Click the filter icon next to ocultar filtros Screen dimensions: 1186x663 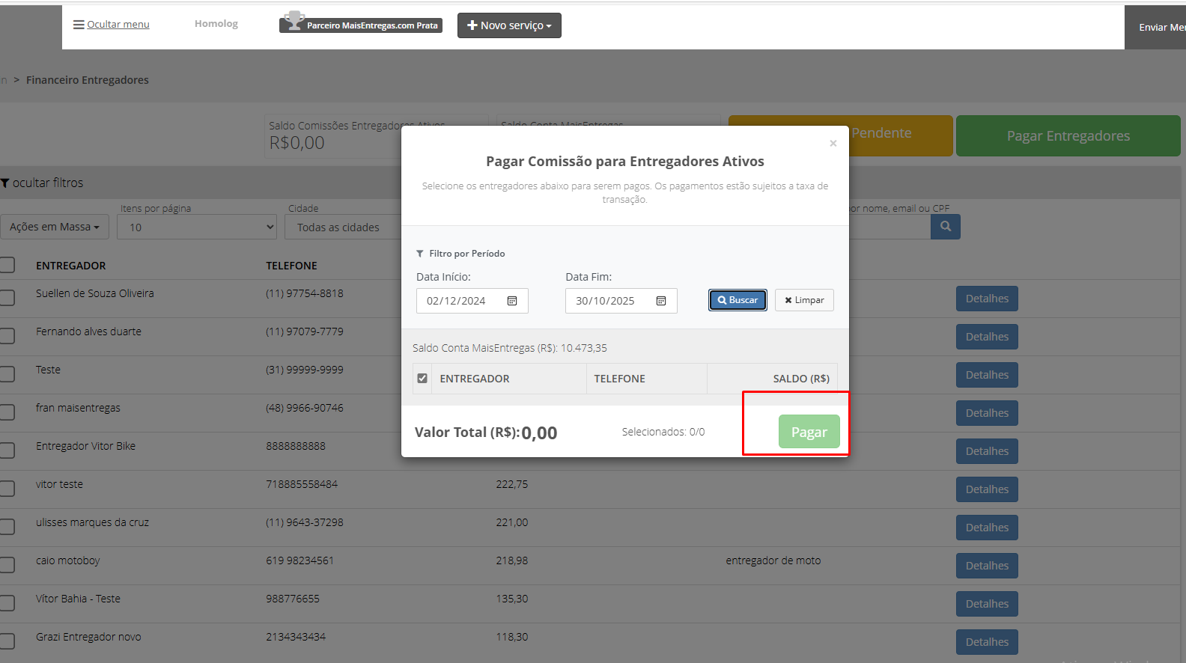(5, 183)
